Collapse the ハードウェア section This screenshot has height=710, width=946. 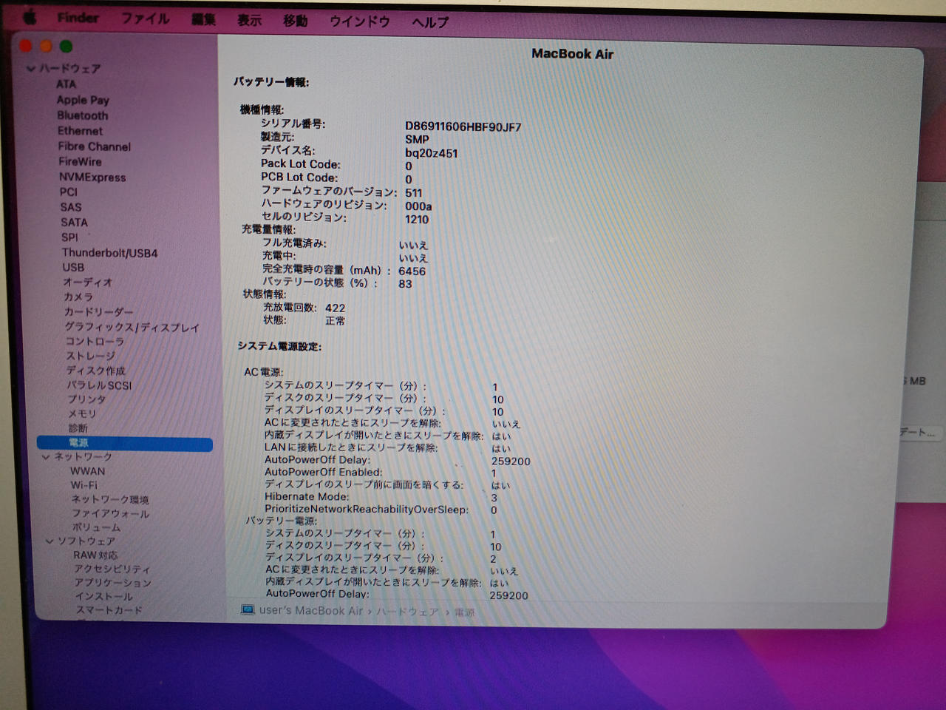click(x=31, y=69)
